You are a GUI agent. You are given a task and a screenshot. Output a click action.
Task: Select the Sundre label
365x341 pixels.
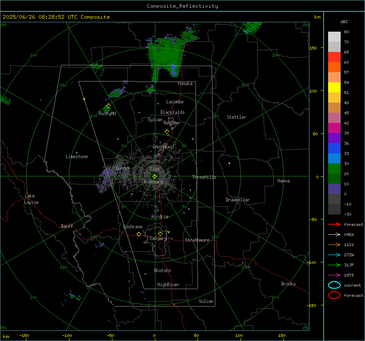(123, 168)
